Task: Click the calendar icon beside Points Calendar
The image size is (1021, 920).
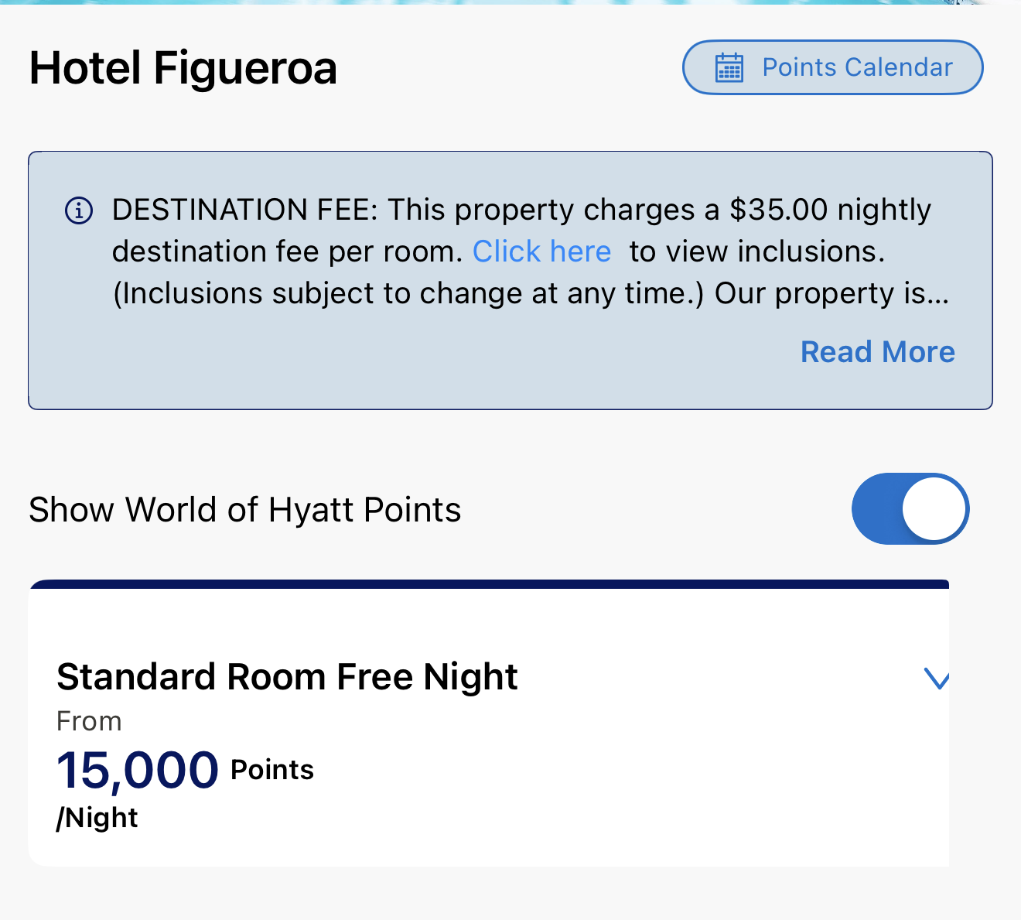Action: [x=729, y=68]
